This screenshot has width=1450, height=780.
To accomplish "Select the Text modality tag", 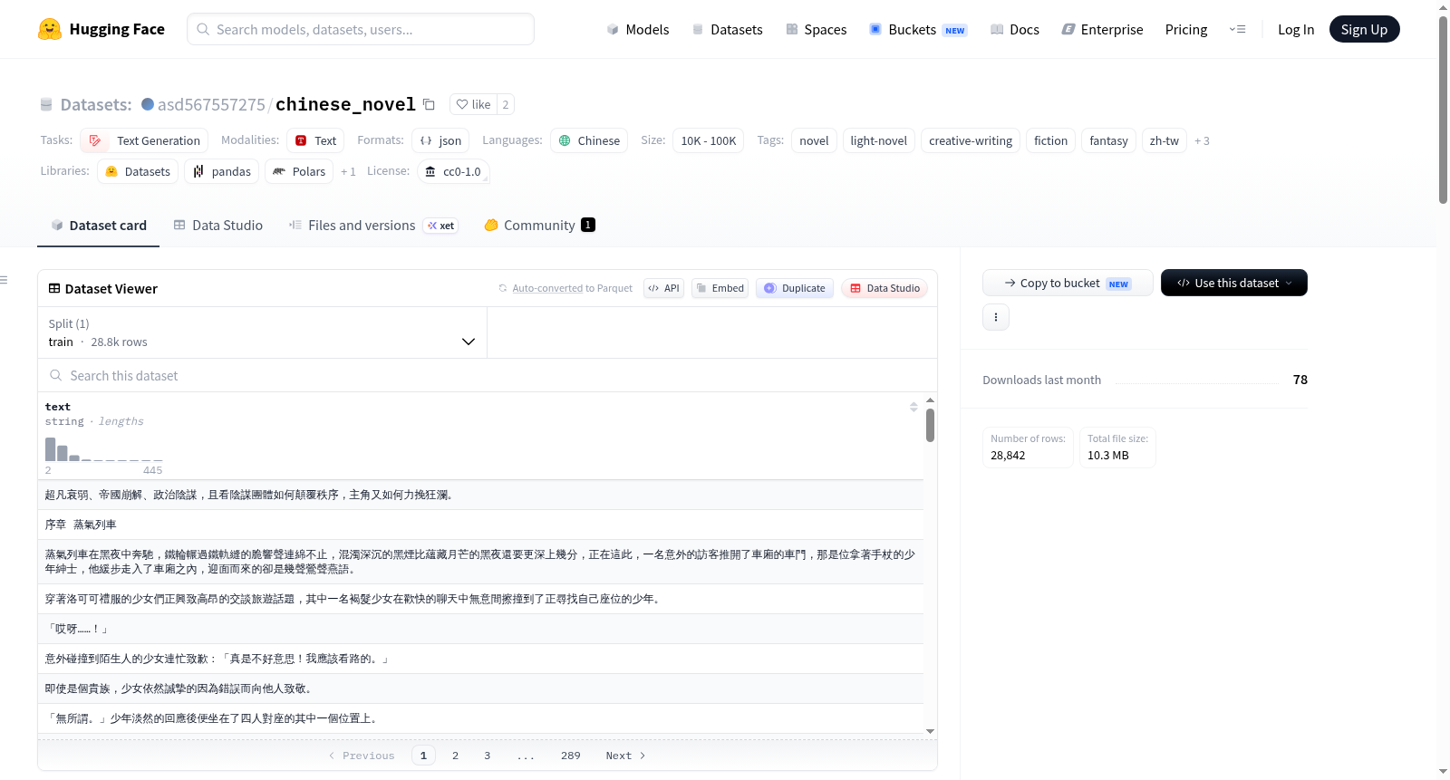I will (315, 140).
